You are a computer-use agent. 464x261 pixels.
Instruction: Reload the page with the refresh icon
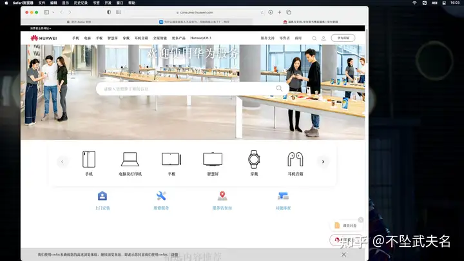[x=262, y=12]
